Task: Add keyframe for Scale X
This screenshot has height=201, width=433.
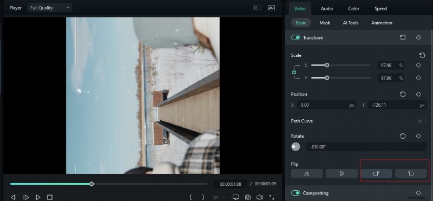Action: 418,65
